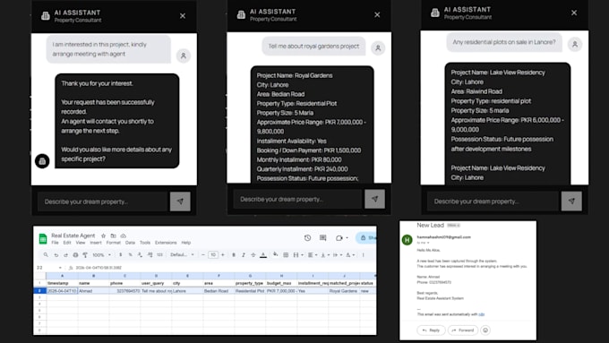609x343 pixels.
Task: Open the Insert menu
Action: click(96, 243)
